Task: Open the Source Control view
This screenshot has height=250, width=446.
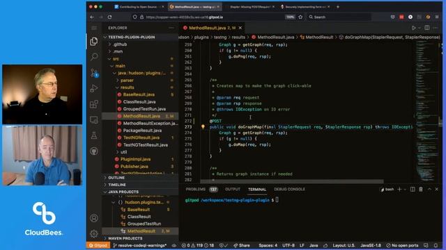Action: click(x=94, y=72)
